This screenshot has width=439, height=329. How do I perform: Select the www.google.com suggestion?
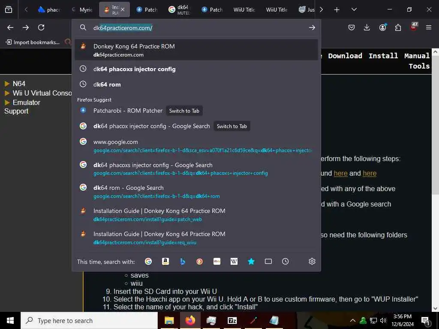point(196,146)
